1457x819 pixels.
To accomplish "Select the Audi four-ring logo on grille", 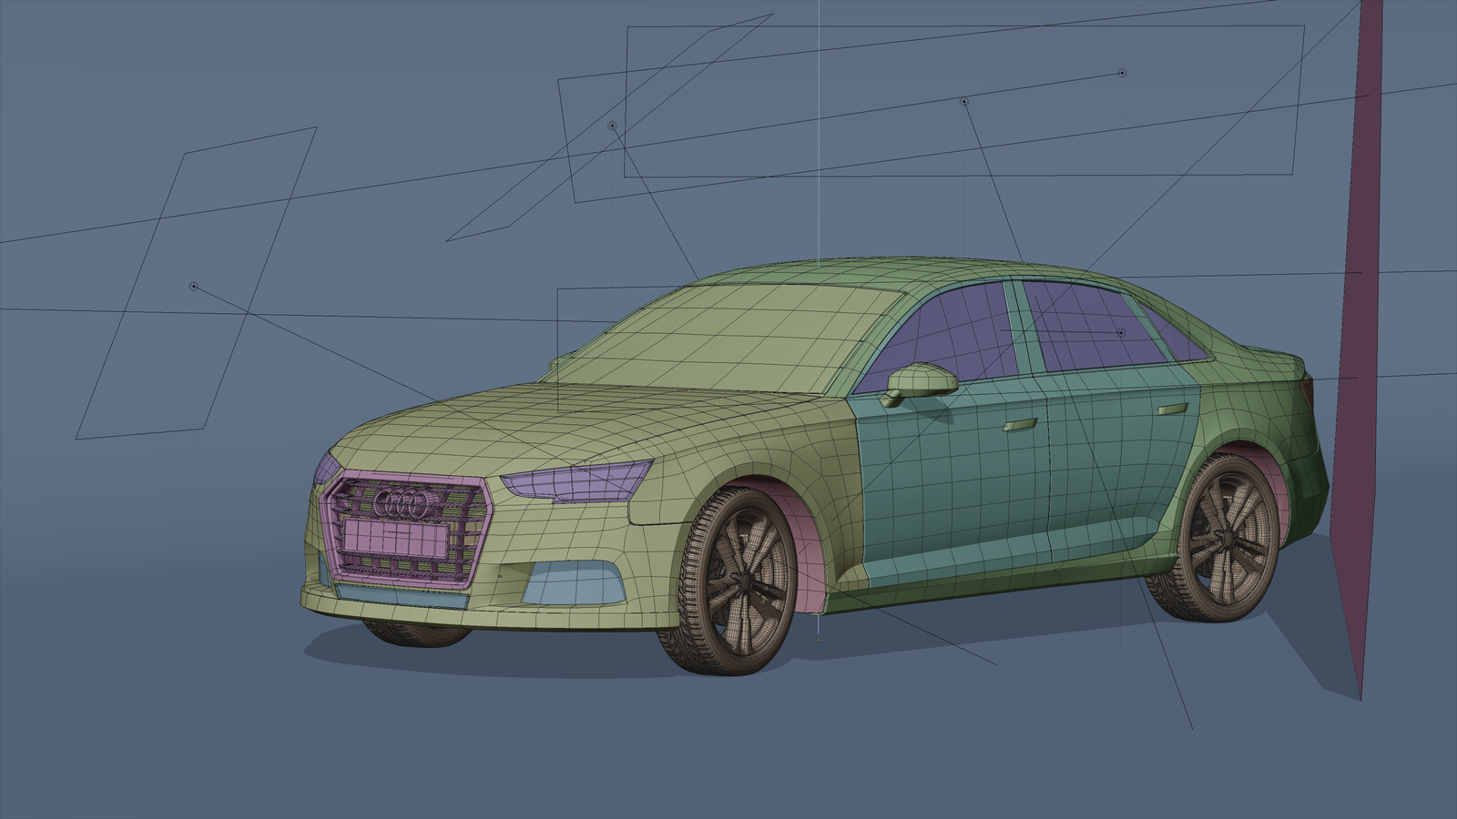I will click(x=406, y=504).
